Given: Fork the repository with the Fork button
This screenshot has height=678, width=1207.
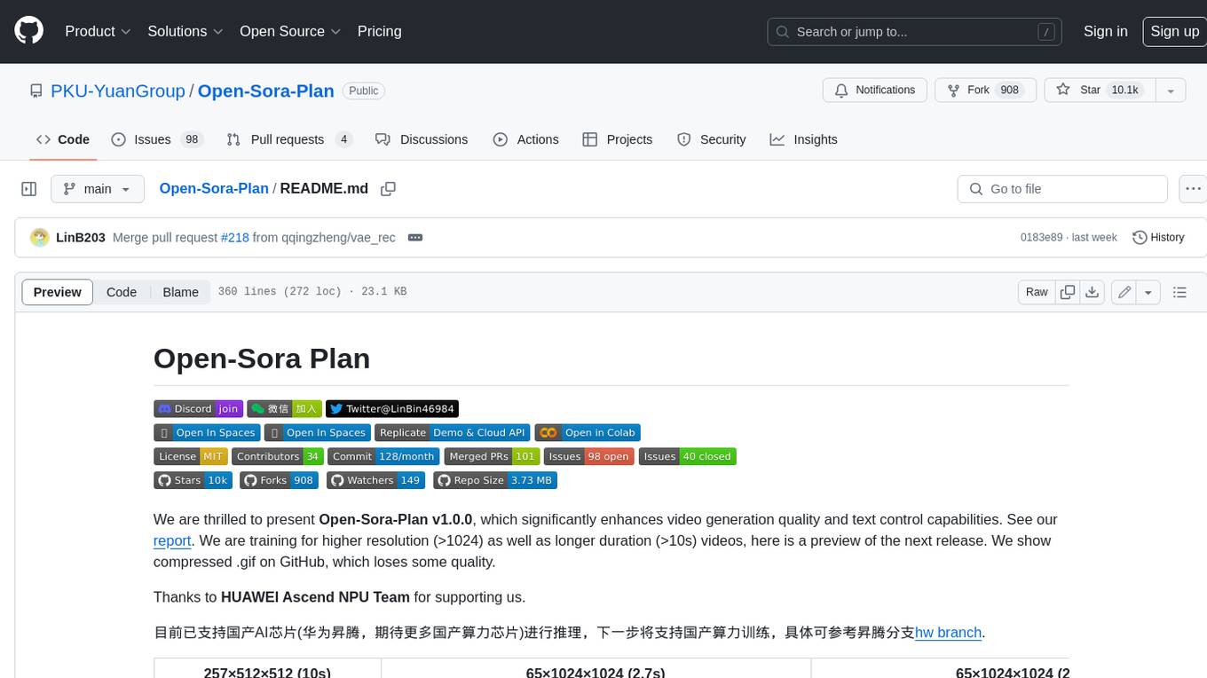Looking at the screenshot, I should click(x=985, y=91).
